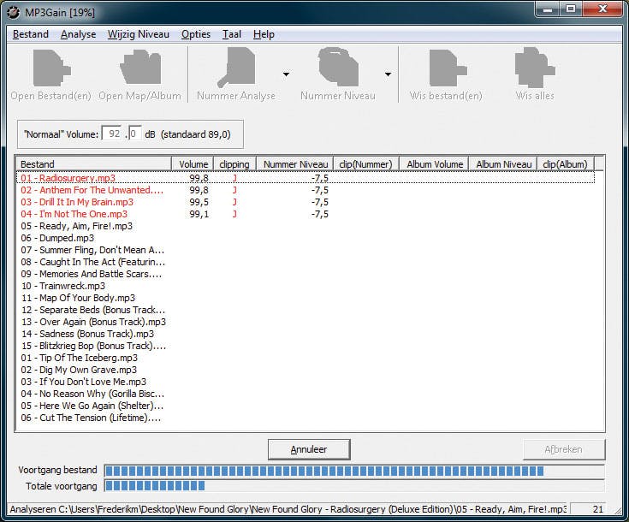Click the Voortgang bestand progress bar

click(354, 471)
